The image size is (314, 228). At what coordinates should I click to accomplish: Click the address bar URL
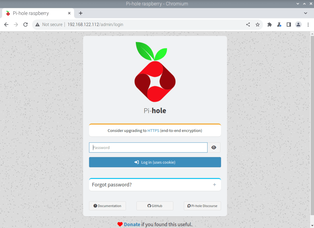coord(95,24)
